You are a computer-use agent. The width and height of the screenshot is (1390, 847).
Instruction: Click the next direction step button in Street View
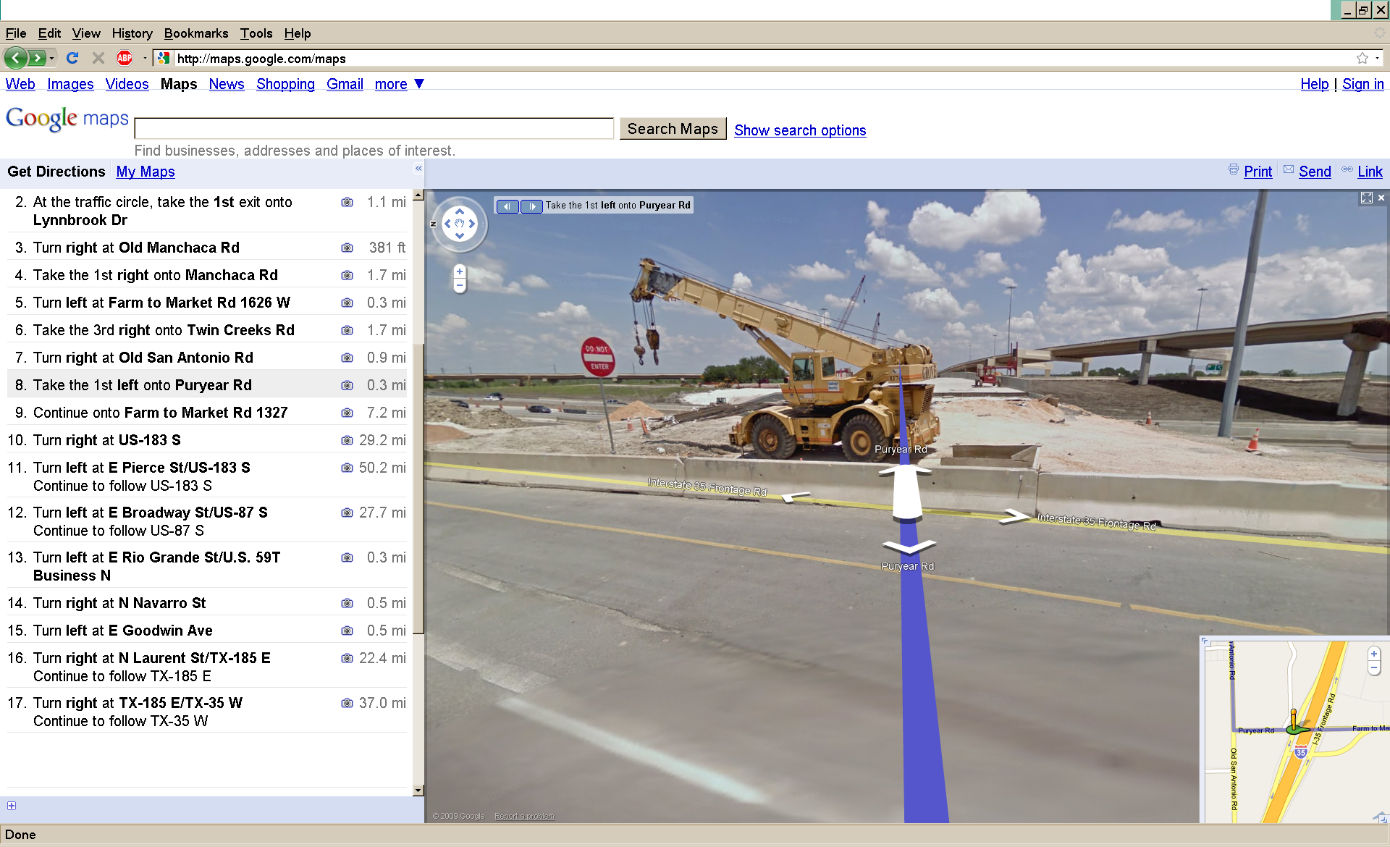point(531,206)
